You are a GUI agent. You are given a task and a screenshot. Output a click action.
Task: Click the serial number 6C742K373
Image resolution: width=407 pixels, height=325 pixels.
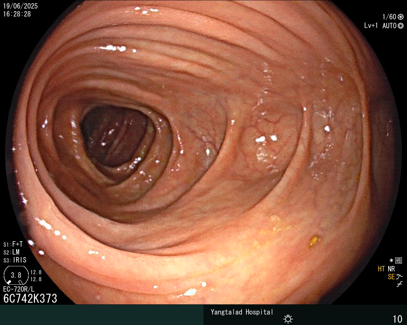tap(30, 299)
